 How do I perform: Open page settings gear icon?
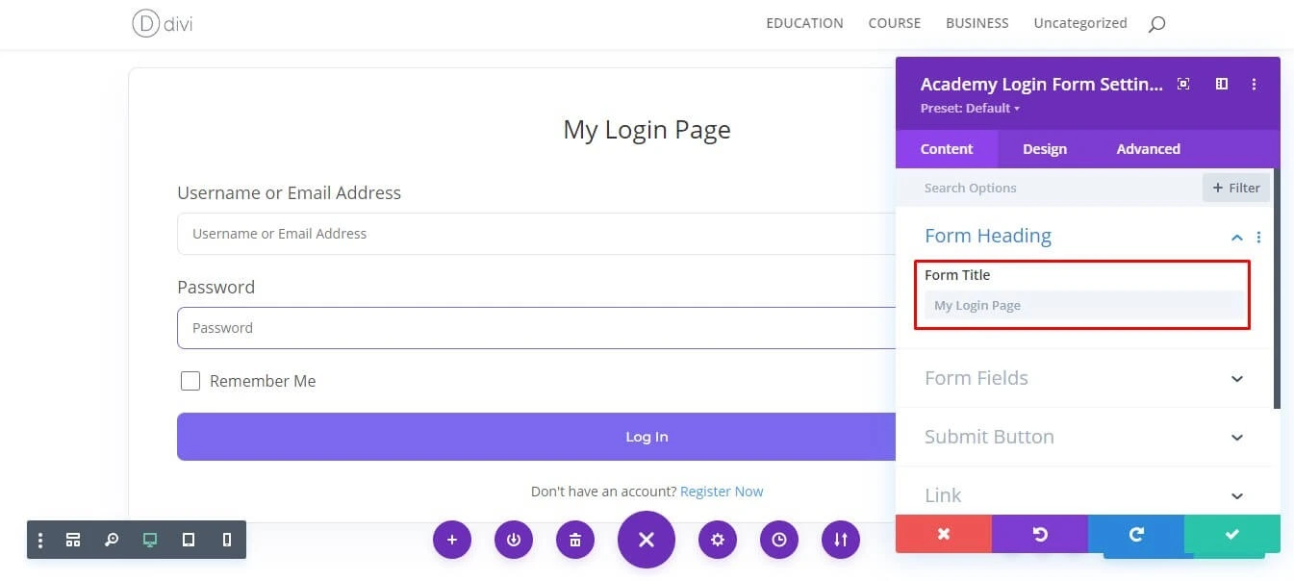718,540
